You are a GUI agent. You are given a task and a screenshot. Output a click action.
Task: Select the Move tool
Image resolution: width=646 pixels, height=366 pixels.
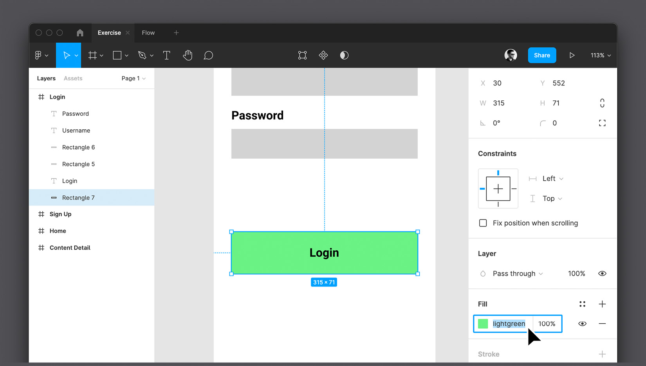[x=66, y=55]
